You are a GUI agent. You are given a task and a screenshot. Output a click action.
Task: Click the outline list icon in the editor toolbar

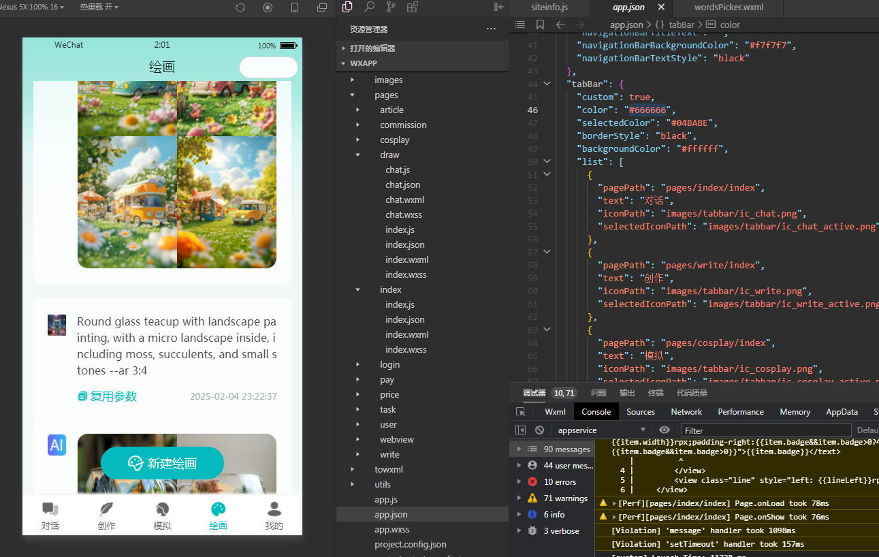[520, 25]
